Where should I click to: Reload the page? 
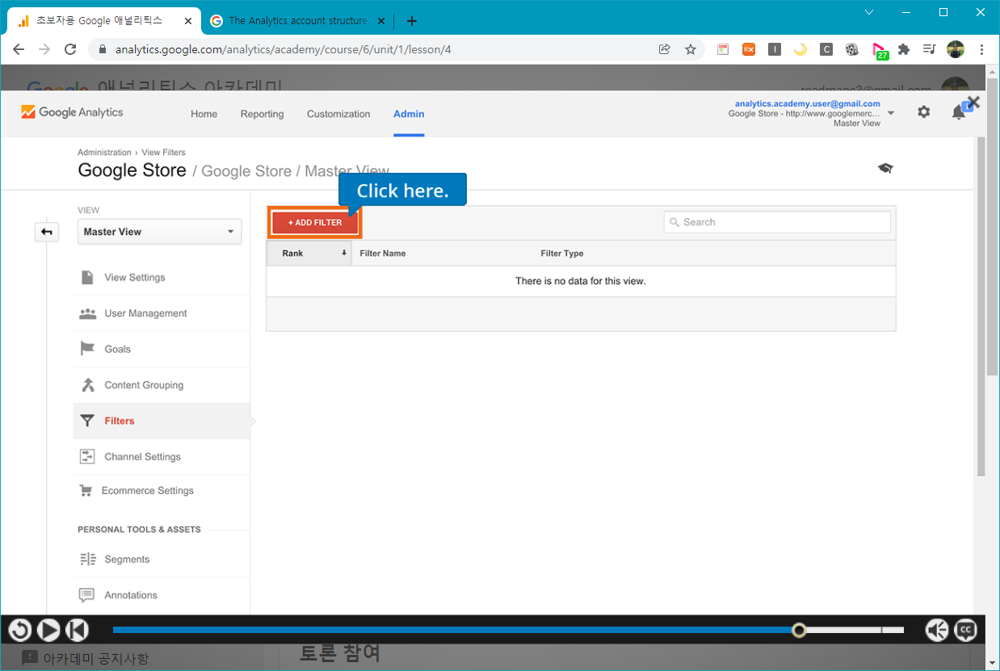(x=70, y=49)
